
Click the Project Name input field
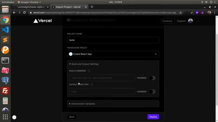[x=113, y=40]
